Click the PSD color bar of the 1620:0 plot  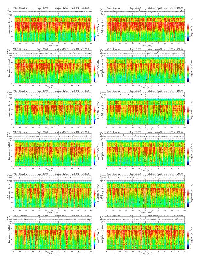[94, 198]
